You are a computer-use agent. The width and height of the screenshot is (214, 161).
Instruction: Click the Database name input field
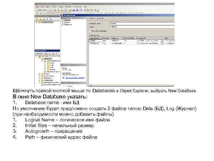(x=142, y=24)
